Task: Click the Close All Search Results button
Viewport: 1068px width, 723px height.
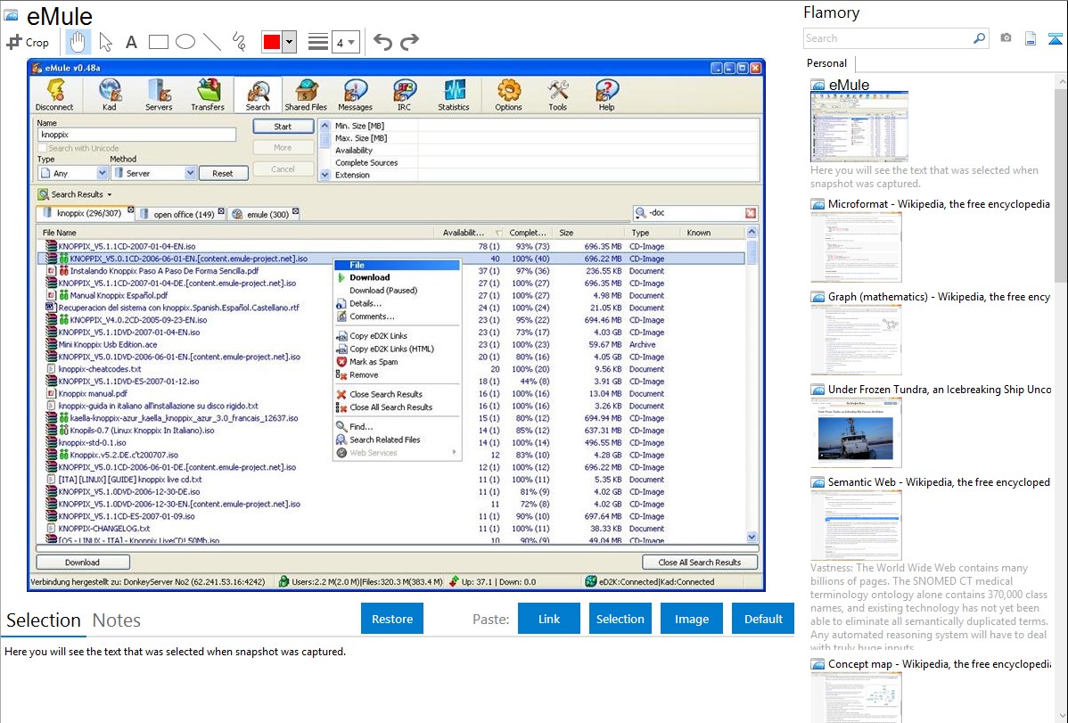Action: 700,563
